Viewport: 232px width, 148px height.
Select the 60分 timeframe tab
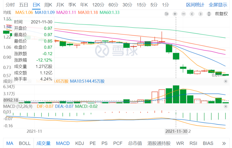pyautogui.click(x=113, y=5)
